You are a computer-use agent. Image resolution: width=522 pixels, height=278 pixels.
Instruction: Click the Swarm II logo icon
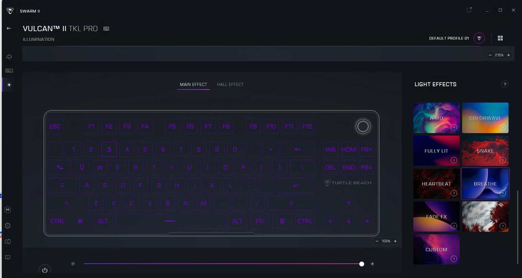[x=10, y=11]
